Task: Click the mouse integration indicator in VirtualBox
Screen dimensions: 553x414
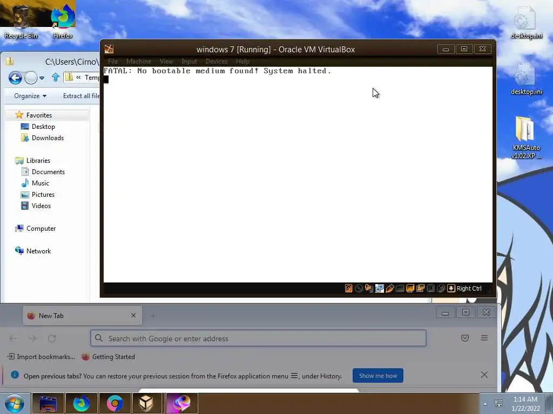Action: pyautogui.click(x=441, y=288)
